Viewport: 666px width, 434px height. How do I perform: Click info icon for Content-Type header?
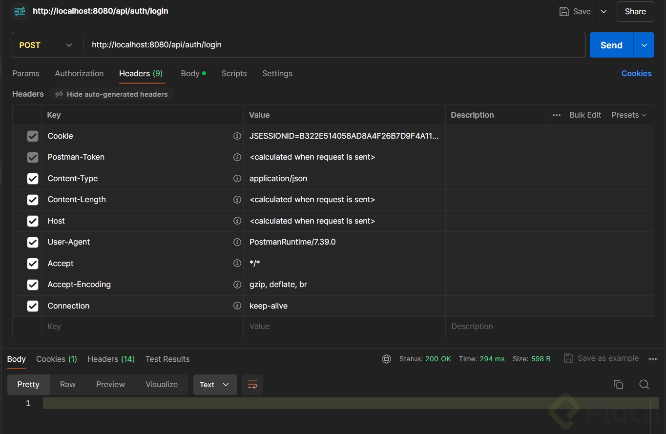pyautogui.click(x=237, y=179)
